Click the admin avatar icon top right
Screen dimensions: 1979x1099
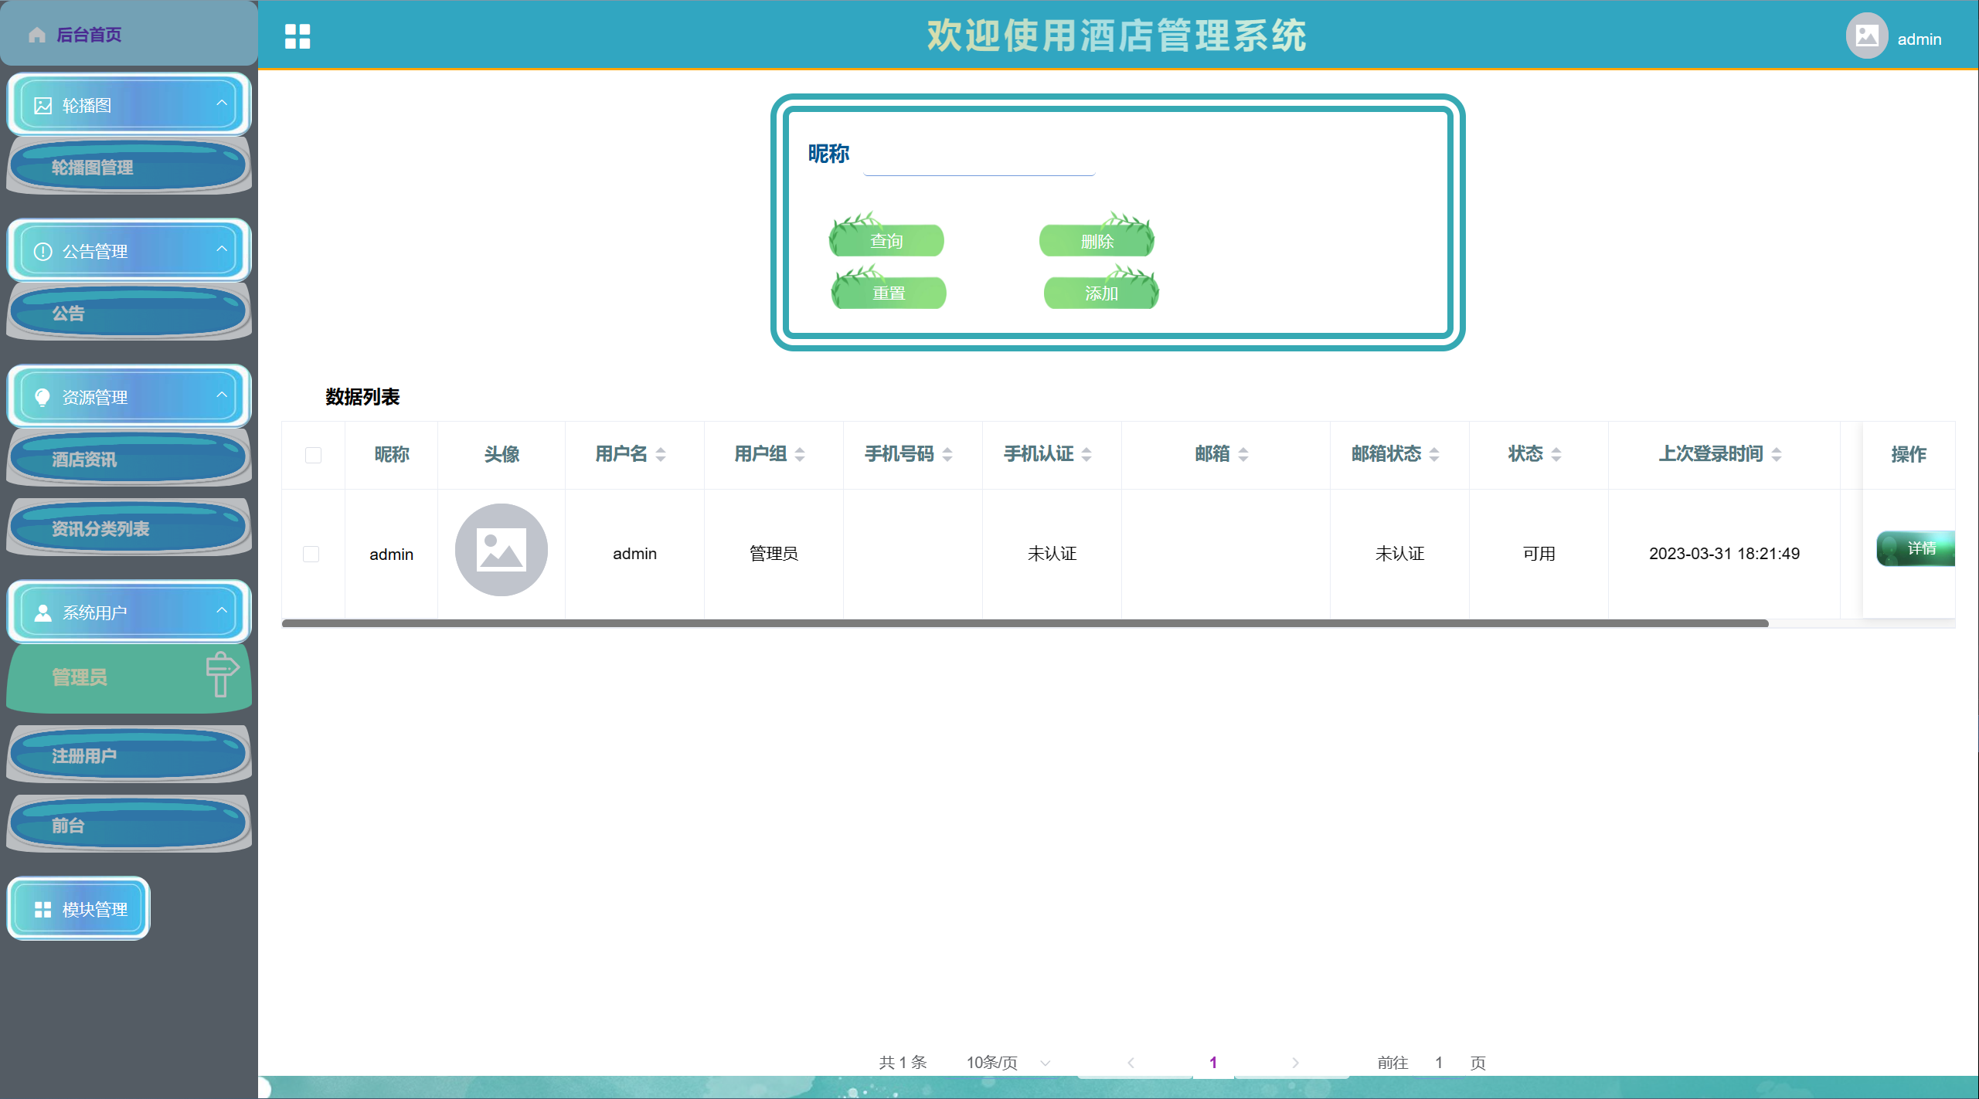pos(1866,36)
